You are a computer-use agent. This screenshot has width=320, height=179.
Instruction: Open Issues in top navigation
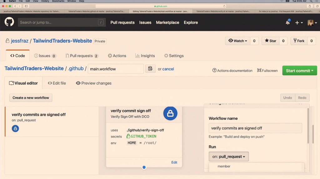pos(145,22)
